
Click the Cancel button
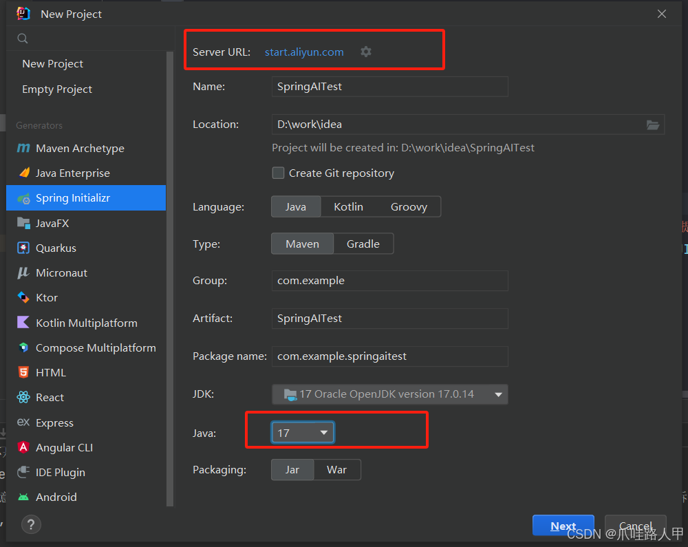pos(635,526)
